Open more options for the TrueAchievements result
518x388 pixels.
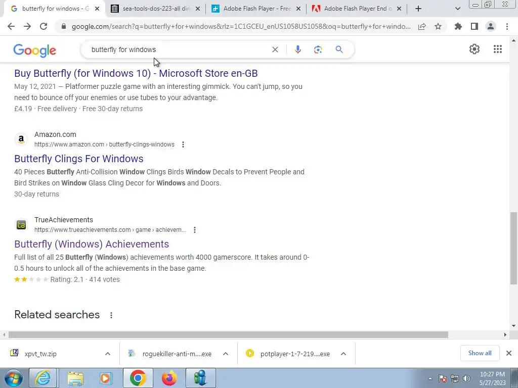[195, 230]
